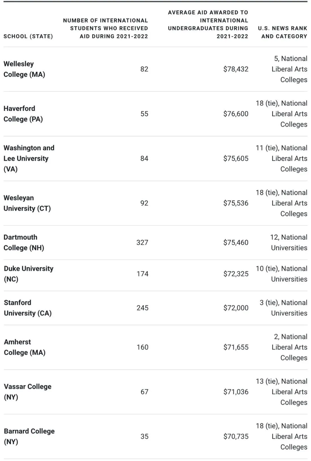
Task: Open the Haverford College (PA) entry
Action: [23, 114]
